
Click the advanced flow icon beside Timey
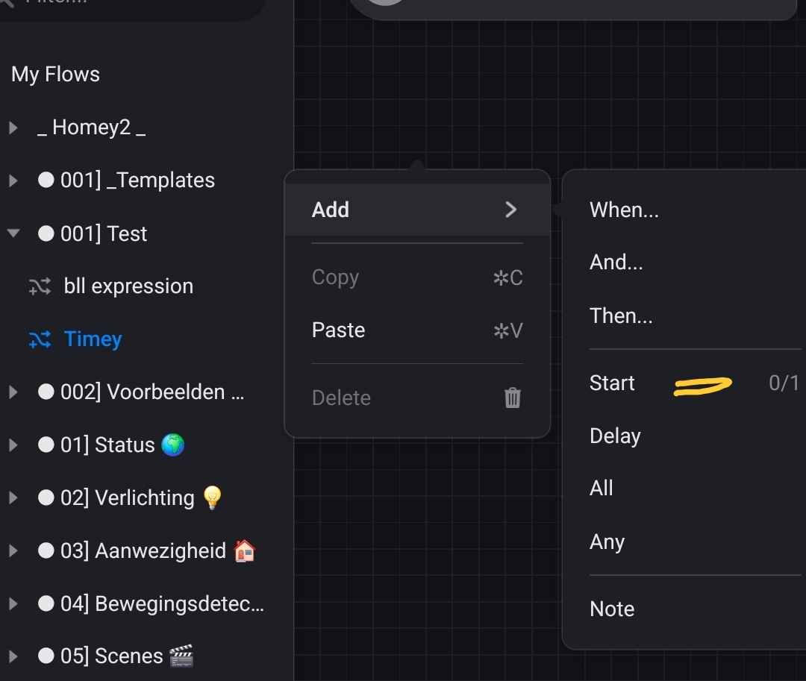point(40,339)
